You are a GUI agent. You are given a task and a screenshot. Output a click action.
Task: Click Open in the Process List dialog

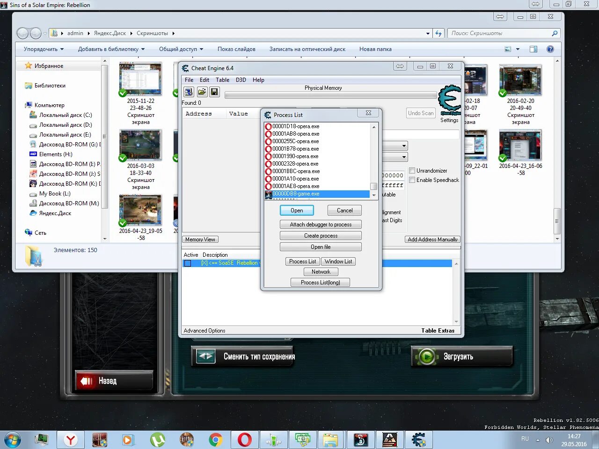click(x=297, y=210)
